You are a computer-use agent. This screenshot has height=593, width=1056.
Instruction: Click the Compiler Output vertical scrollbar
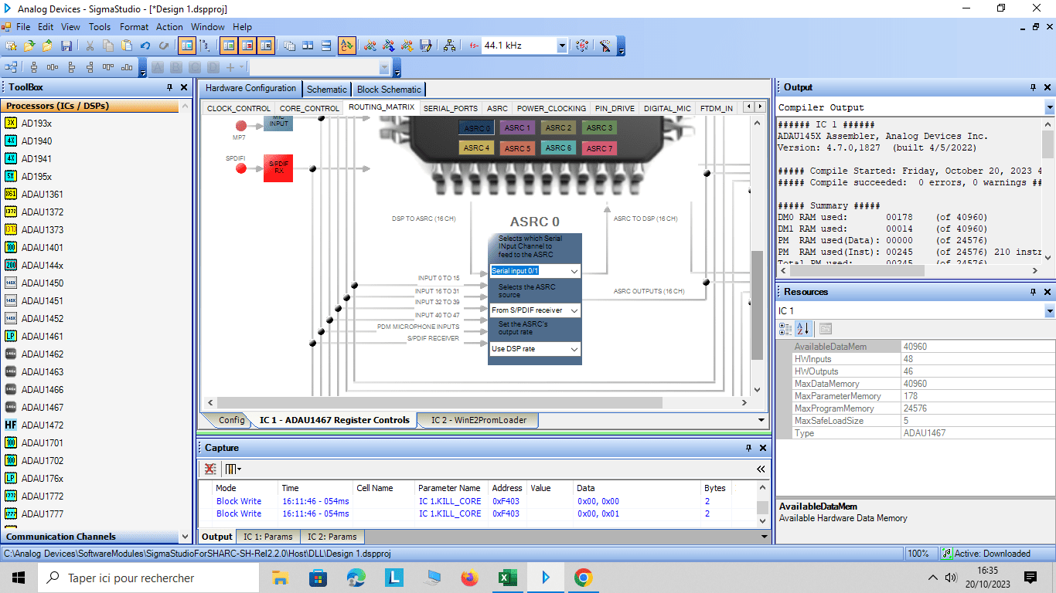1048,144
